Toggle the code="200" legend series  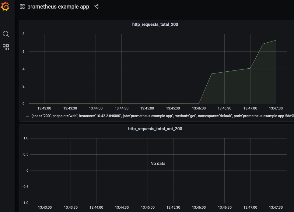pos(163,116)
